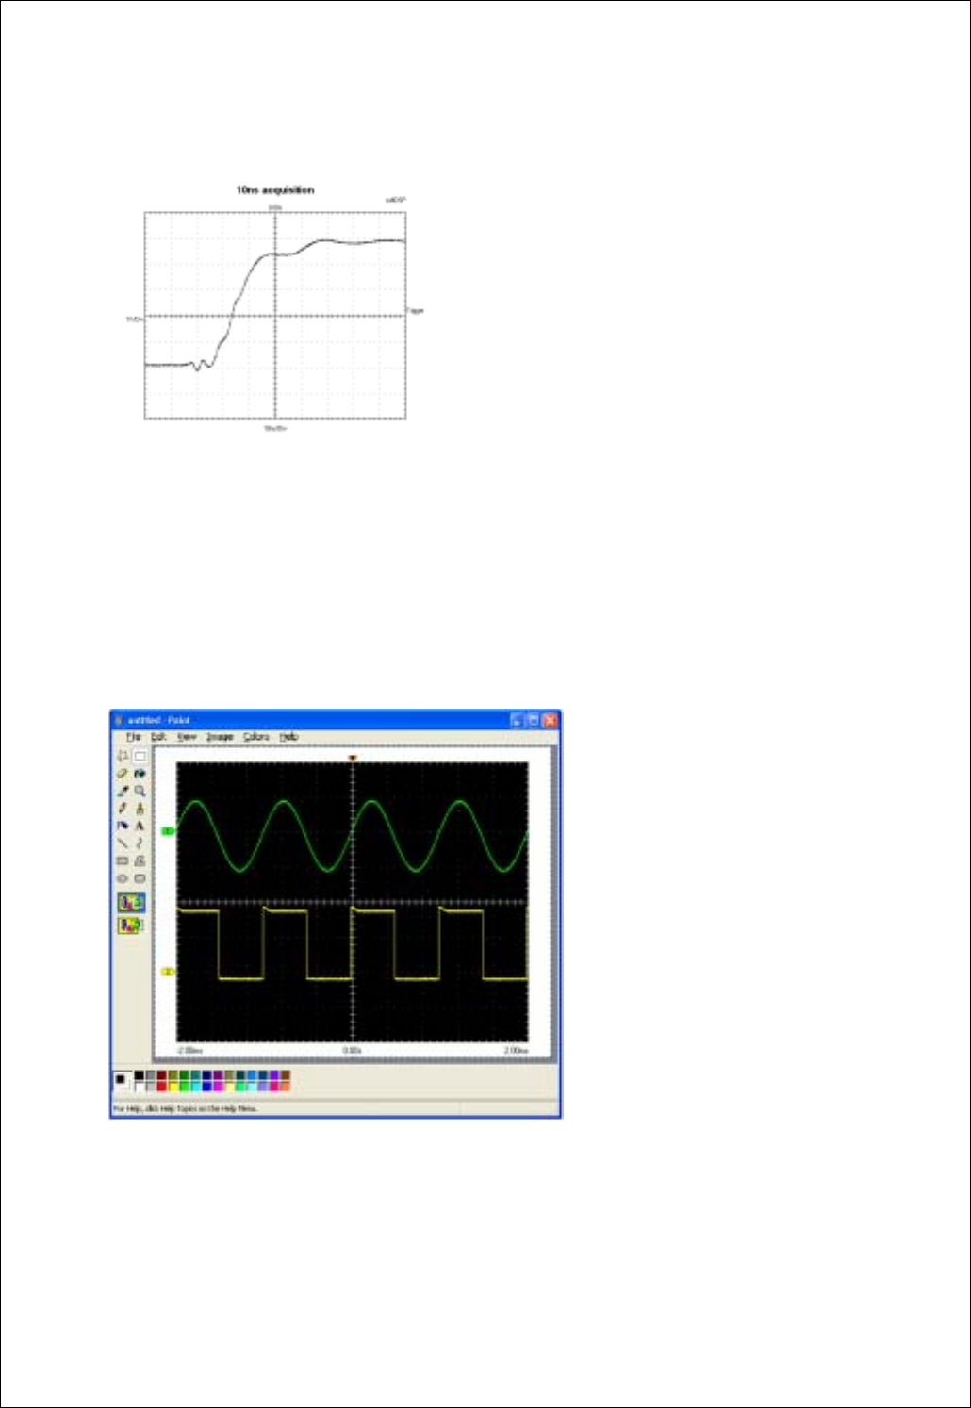Viewport: 971px width, 1408px height.
Task: Select the Rectangle shape tool
Action: point(123,860)
